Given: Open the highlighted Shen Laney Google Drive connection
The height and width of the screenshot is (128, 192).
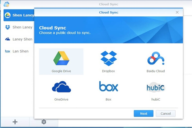Looking at the screenshot, I should [19, 15].
